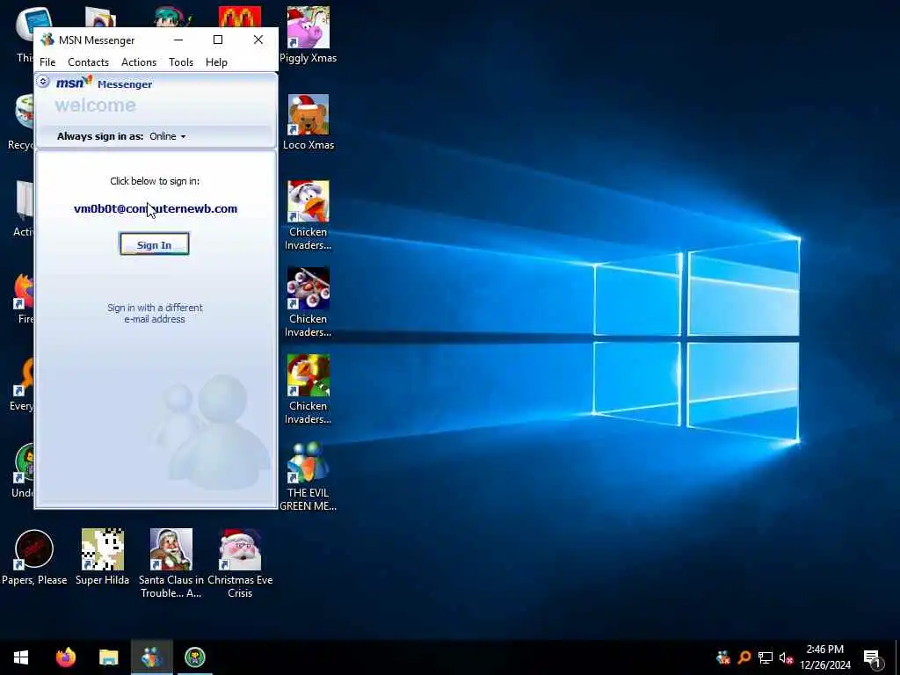Select the Christmas Eve Crisis desktop icon
The width and height of the screenshot is (900, 675).
[240, 563]
